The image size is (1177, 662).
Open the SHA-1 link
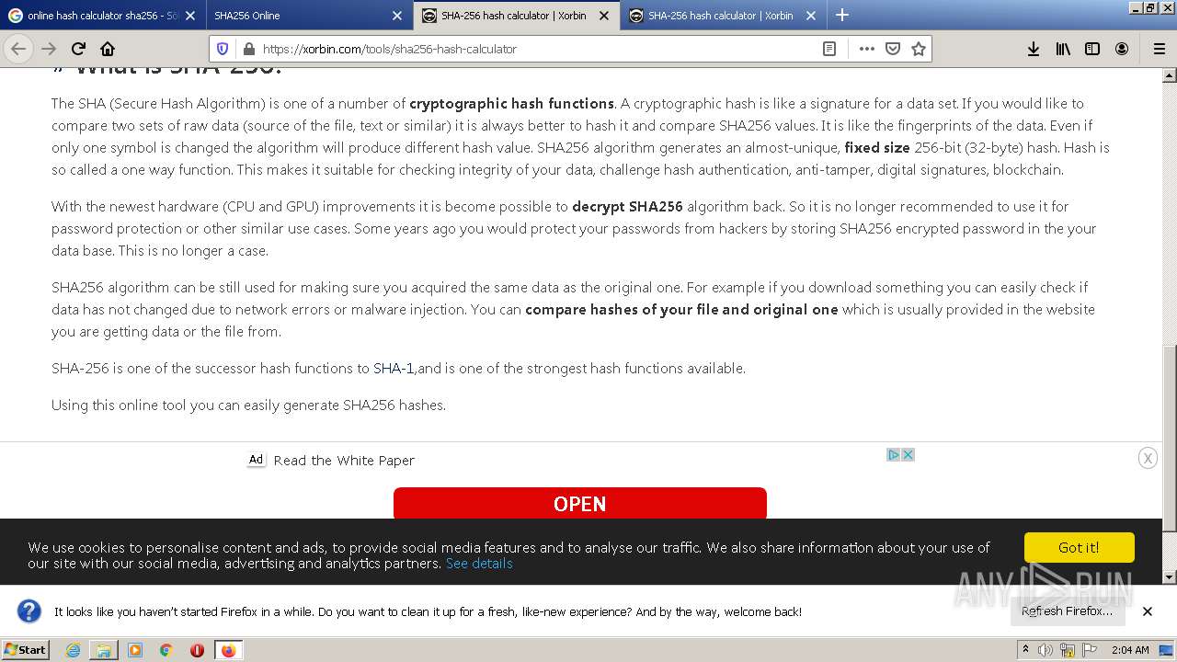[394, 369]
